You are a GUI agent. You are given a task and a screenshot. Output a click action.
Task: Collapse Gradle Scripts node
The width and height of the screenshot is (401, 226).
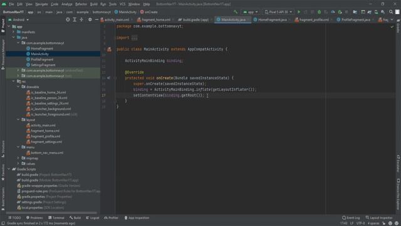(x=9, y=169)
